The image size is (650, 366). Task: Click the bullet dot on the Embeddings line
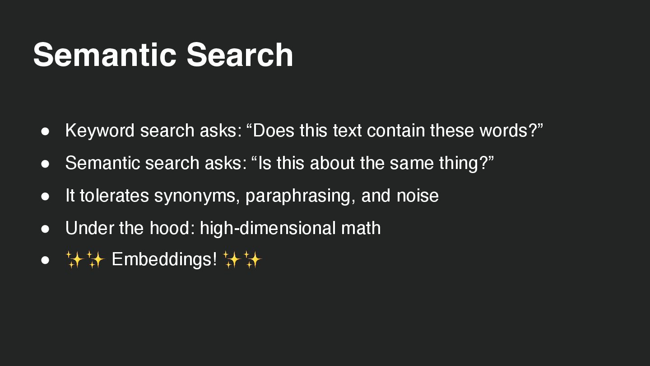45,261
